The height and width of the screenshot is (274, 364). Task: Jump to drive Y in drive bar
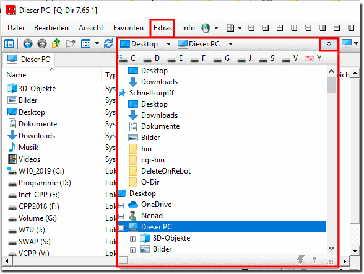pyautogui.click(x=313, y=58)
